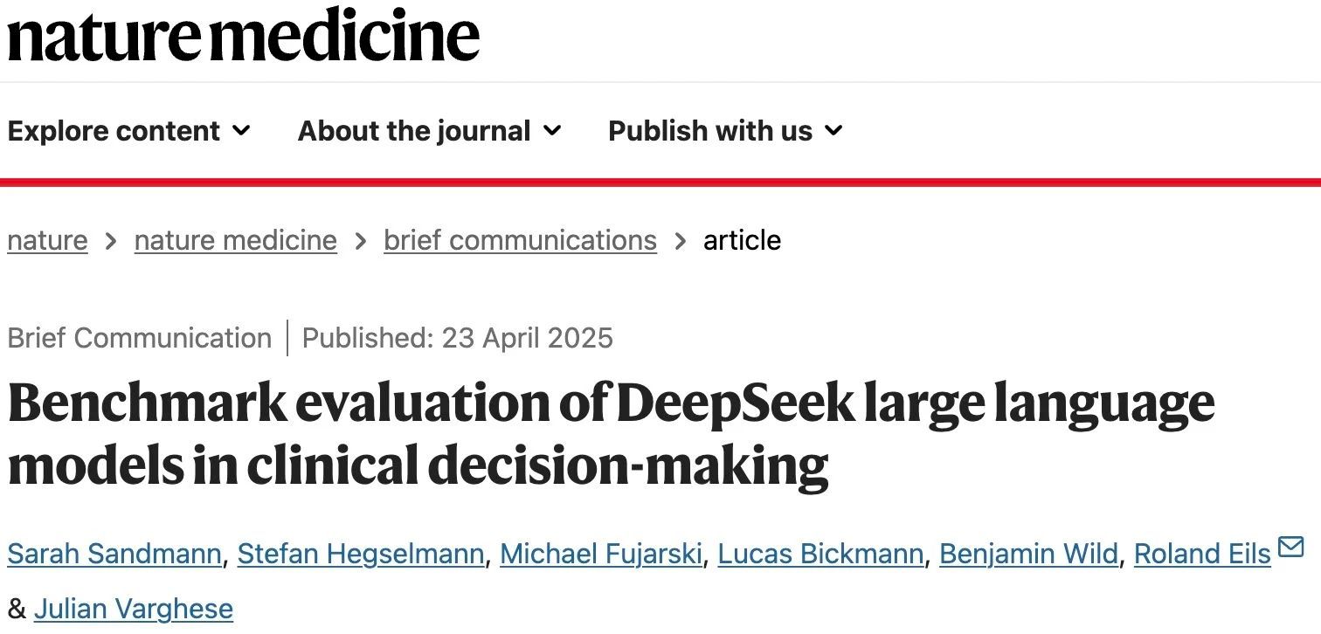This screenshot has height=634, width=1321.
Task: Open the brief communications breadcrumb link
Action: click(x=520, y=240)
